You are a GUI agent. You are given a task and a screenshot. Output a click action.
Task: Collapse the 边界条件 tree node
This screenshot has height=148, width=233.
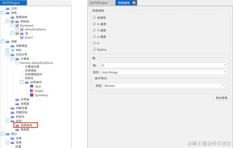pos(22,82)
